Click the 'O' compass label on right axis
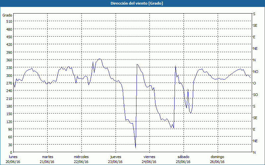 click(x=254, y=83)
